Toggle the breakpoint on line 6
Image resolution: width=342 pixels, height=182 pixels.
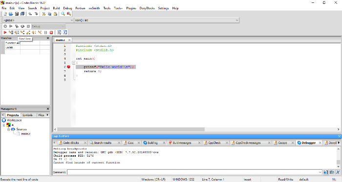68,67
